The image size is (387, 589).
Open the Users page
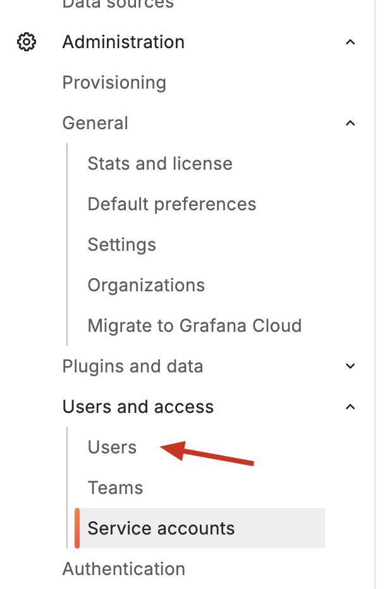(112, 447)
